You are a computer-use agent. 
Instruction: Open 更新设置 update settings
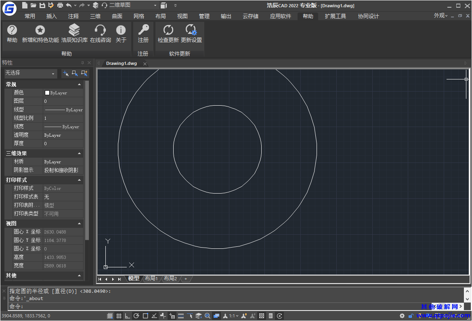point(191,33)
